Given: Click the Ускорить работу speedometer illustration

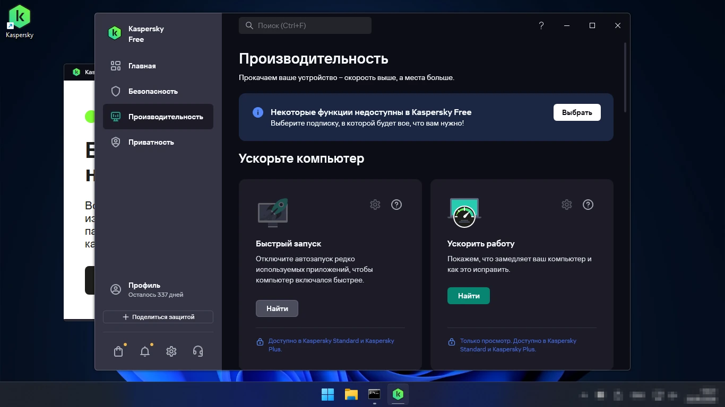Looking at the screenshot, I should pyautogui.click(x=464, y=213).
